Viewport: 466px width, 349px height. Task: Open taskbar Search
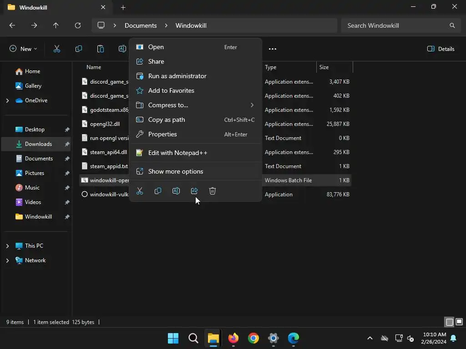pyautogui.click(x=193, y=338)
